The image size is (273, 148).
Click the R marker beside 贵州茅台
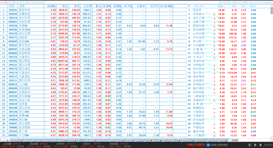(x=214, y=74)
